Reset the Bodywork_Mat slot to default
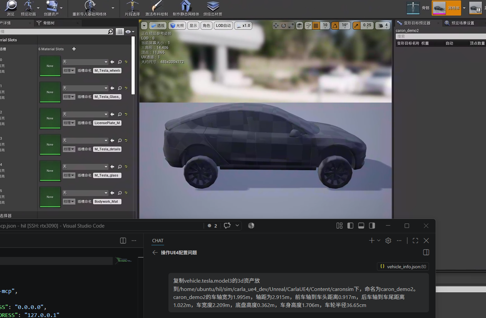 (126, 193)
